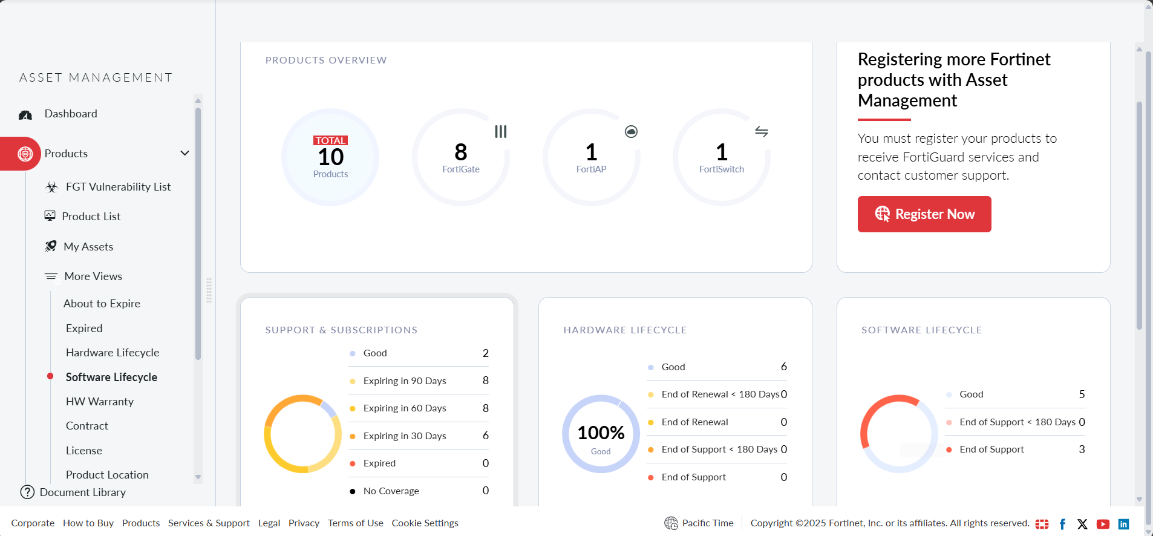Click the FGT Vulnerability biohazard icon
The width and height of the screenshot is (1153, 536).
(x=52, y=187)
